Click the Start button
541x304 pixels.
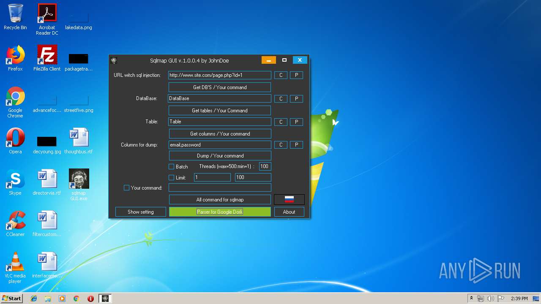[x=11, y=299]
